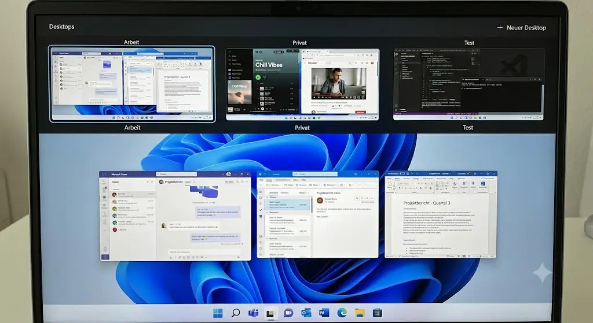Open the Start menu on the taskbar
593x323 pixels.
pos(218,313)
